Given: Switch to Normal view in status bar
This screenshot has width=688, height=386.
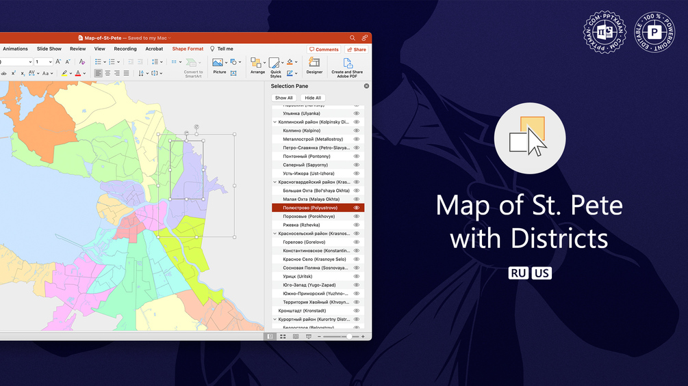Looking at the screenshot, I should tap(270, 337).
